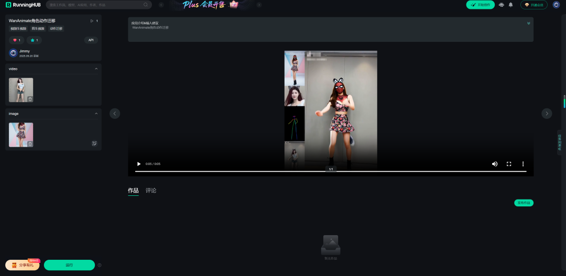Click the green 开始创作 button

click(x=481, y=5)
